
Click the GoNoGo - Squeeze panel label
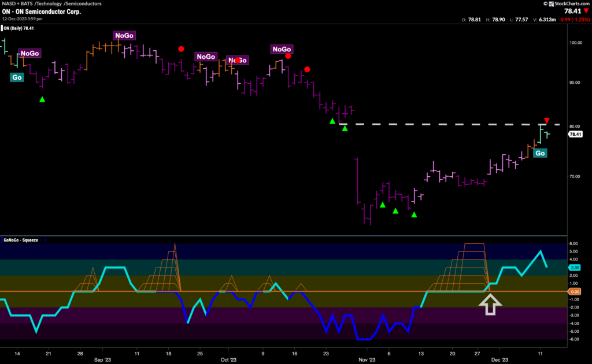click(21, 240)
